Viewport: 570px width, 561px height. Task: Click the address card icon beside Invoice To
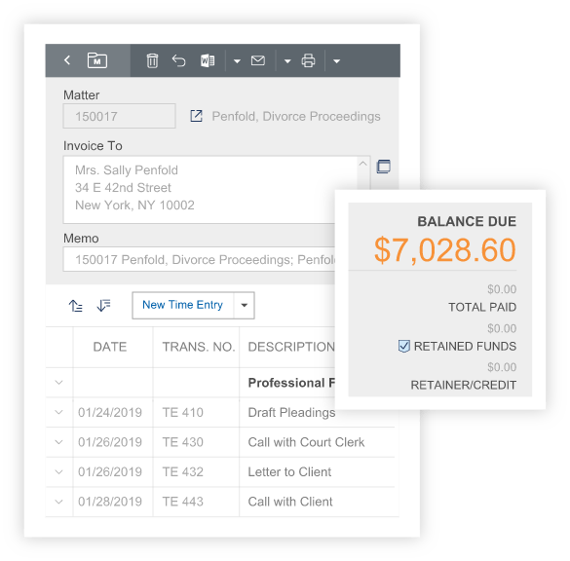tap(384, 167)
